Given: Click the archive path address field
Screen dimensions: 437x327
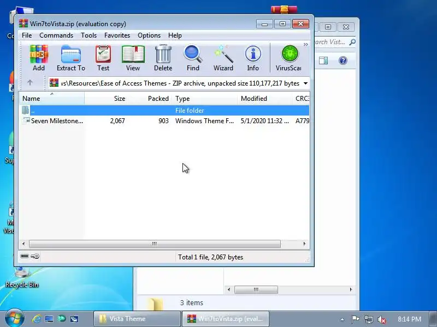Looking at the screenshot, I should click(179, 83).
